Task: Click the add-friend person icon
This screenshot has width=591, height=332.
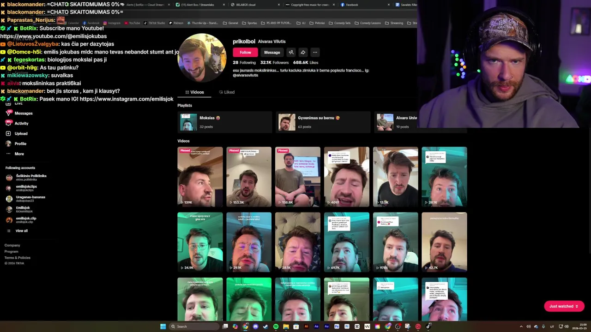Action: [x=291, y=53]
